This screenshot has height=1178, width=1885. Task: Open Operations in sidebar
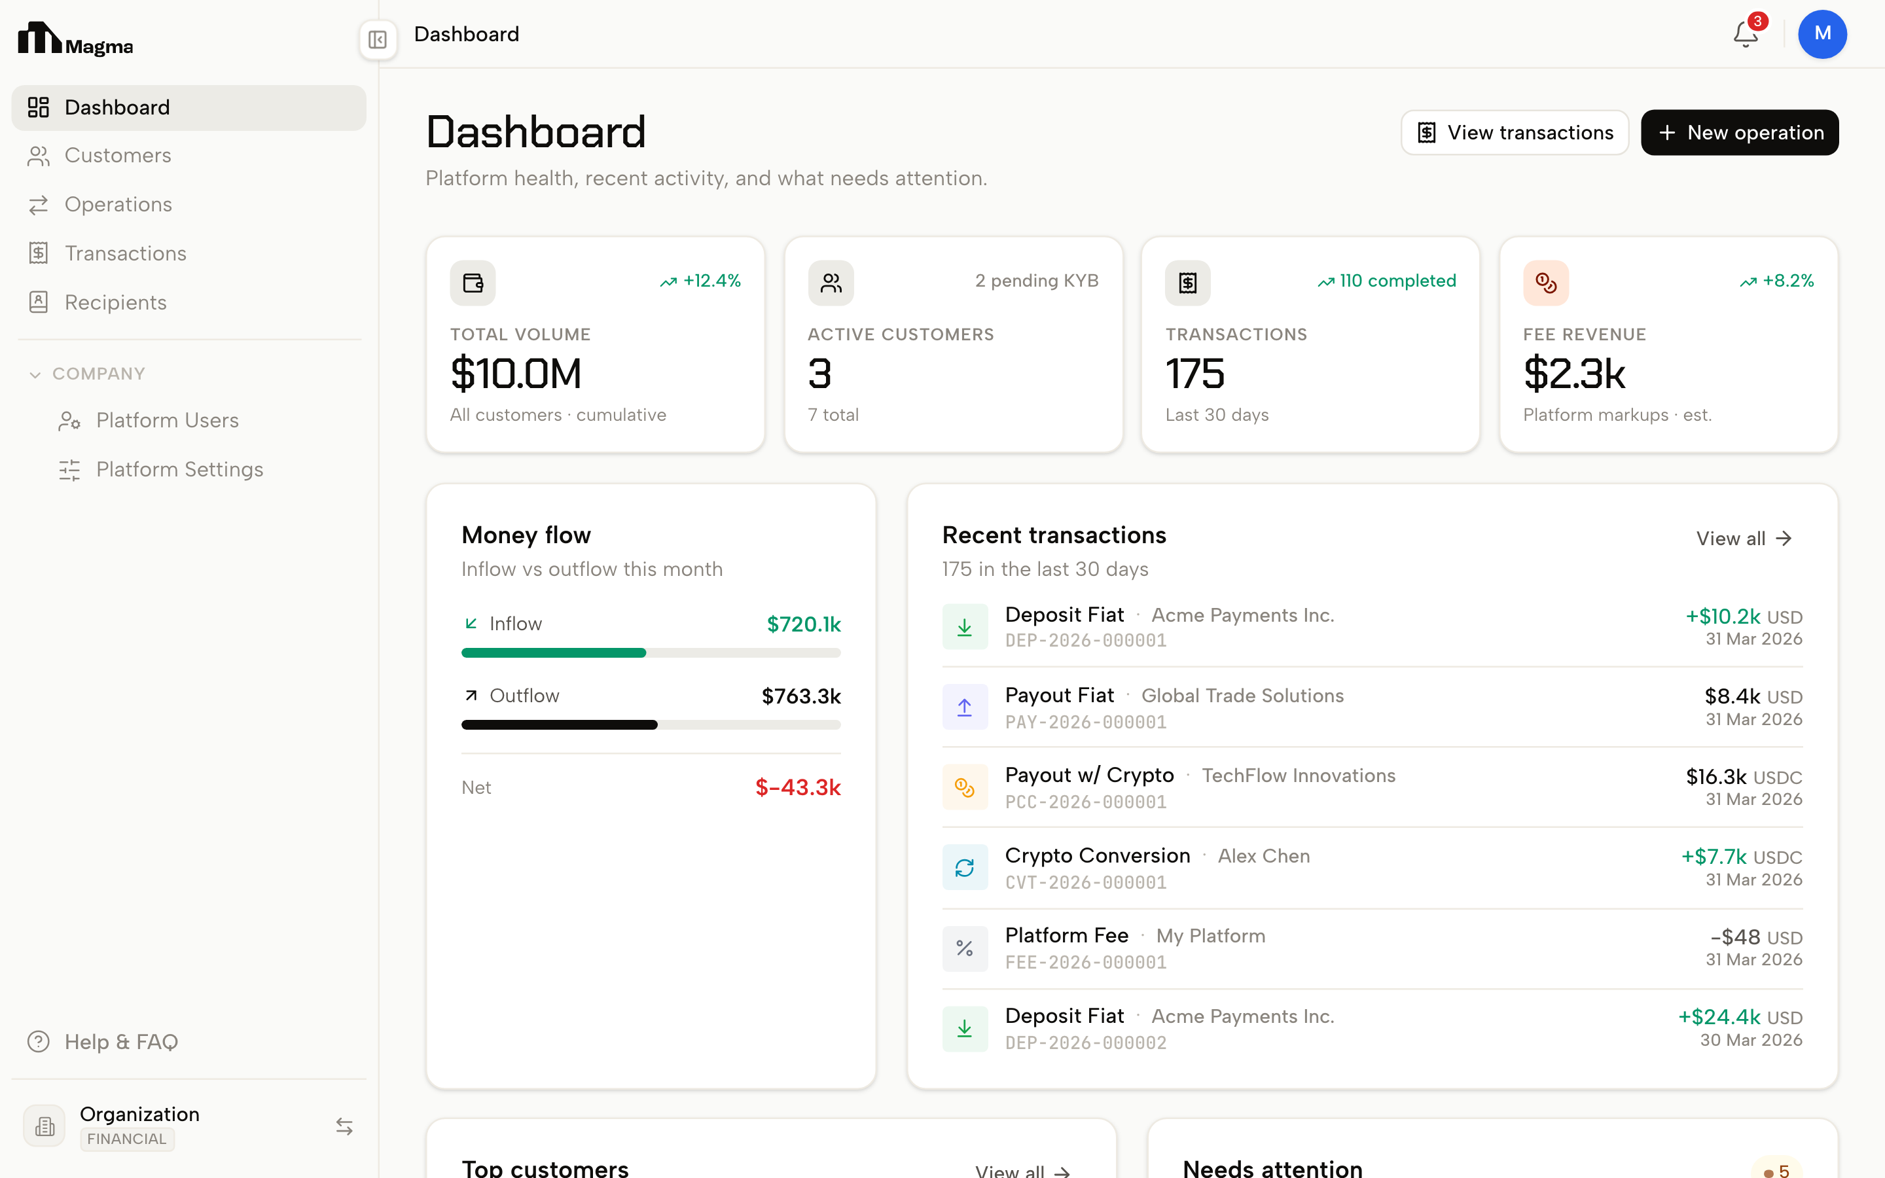(x=188, y=205)
